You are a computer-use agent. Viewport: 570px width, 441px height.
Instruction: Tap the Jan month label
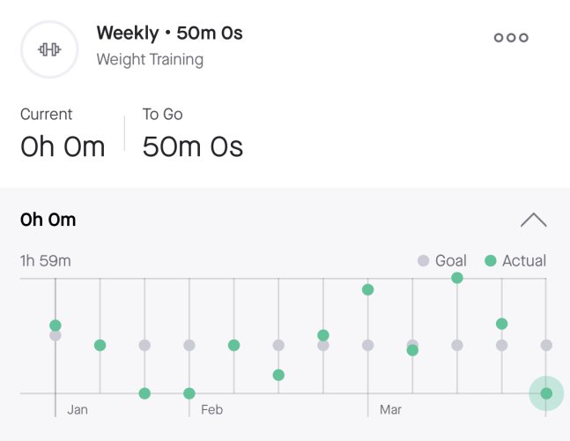coord(78,410)
